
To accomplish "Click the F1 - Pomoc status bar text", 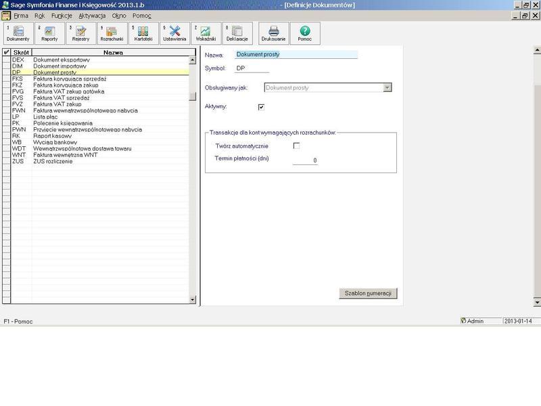I will [x=18, y=321].
